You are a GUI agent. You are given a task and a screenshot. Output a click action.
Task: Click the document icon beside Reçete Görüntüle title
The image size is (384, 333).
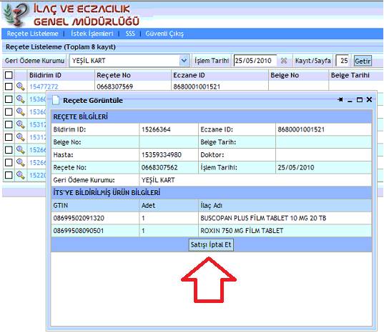56,100
